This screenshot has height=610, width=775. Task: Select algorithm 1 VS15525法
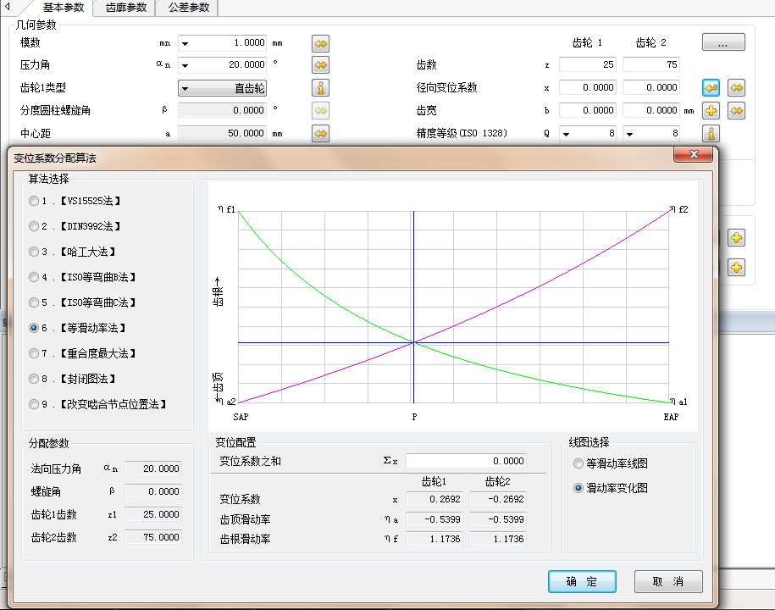[x=34, y=201]
